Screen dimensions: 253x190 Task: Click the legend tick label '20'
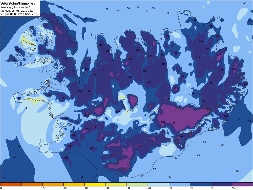coord(44,188)
